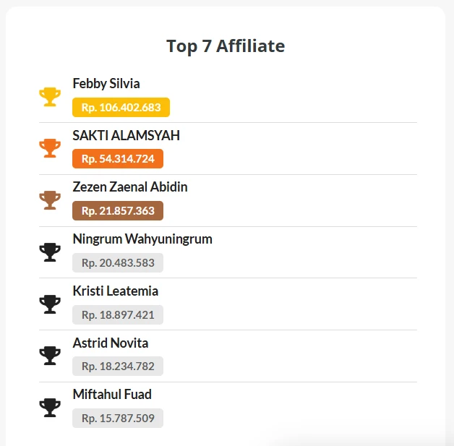Click the black trophy beside Kristi Leatemia
This screenshot has height=446, width=454.
[50, 304]
